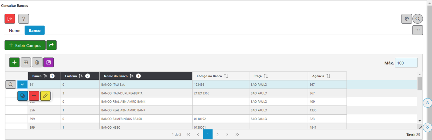Click the blue duplicate record button
The image size is (432, 140).
(x=23, y=96)
